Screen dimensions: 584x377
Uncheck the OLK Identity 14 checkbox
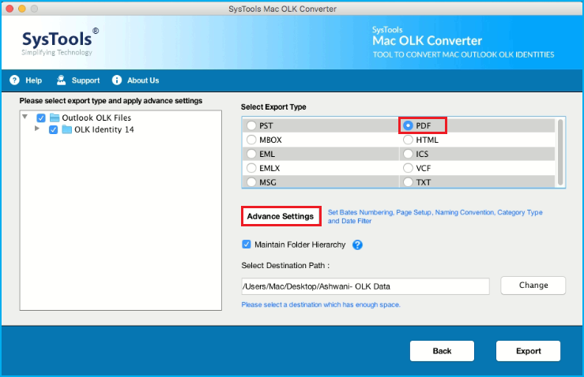(x=53, y=130)
